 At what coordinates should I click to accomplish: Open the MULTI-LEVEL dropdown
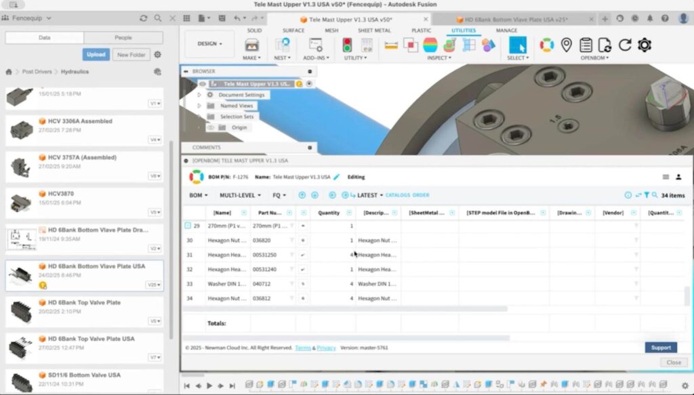(x=241, y=195)
